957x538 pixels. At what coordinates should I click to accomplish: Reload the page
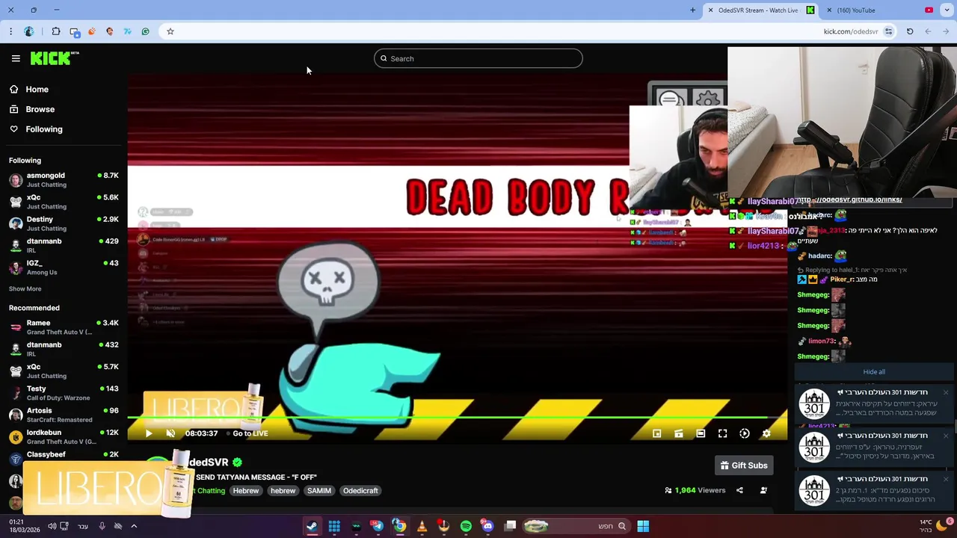point(910,31)
